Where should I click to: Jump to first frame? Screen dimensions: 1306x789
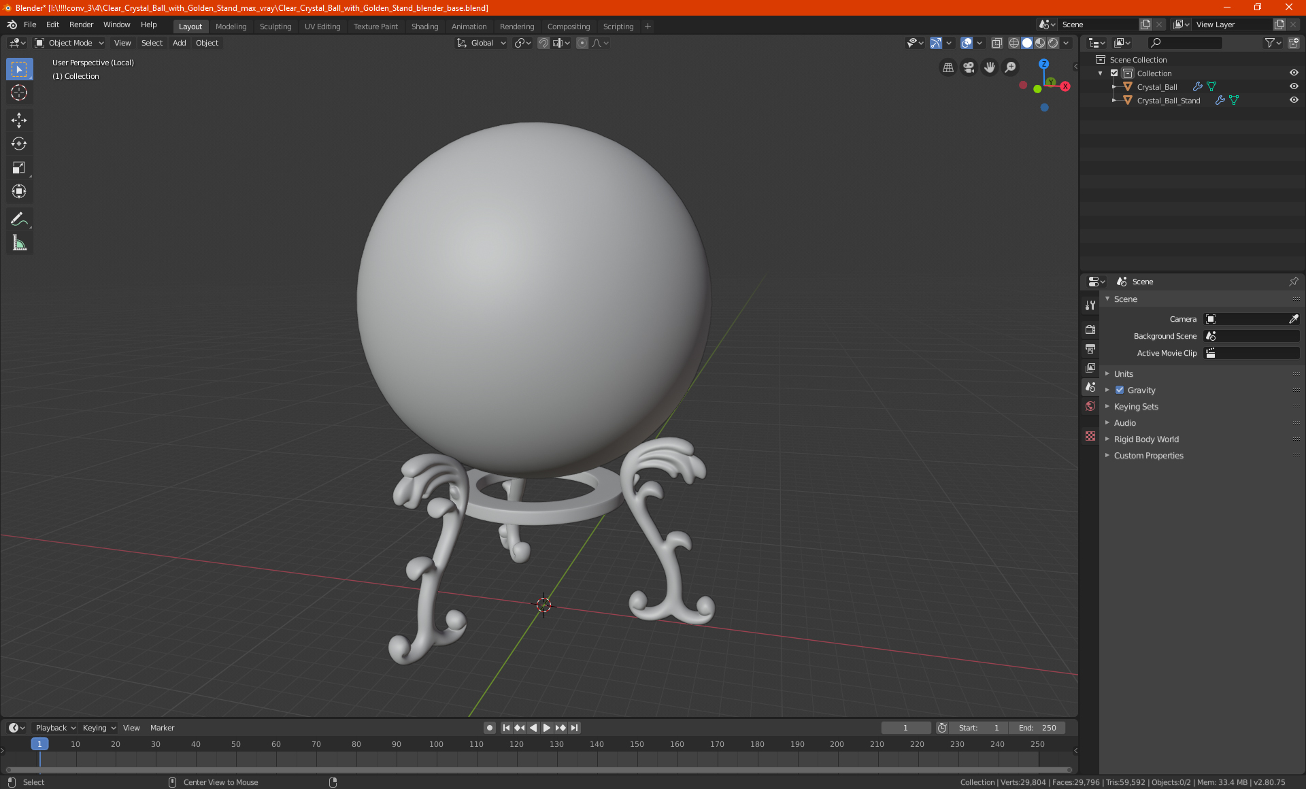pos(506,728)
